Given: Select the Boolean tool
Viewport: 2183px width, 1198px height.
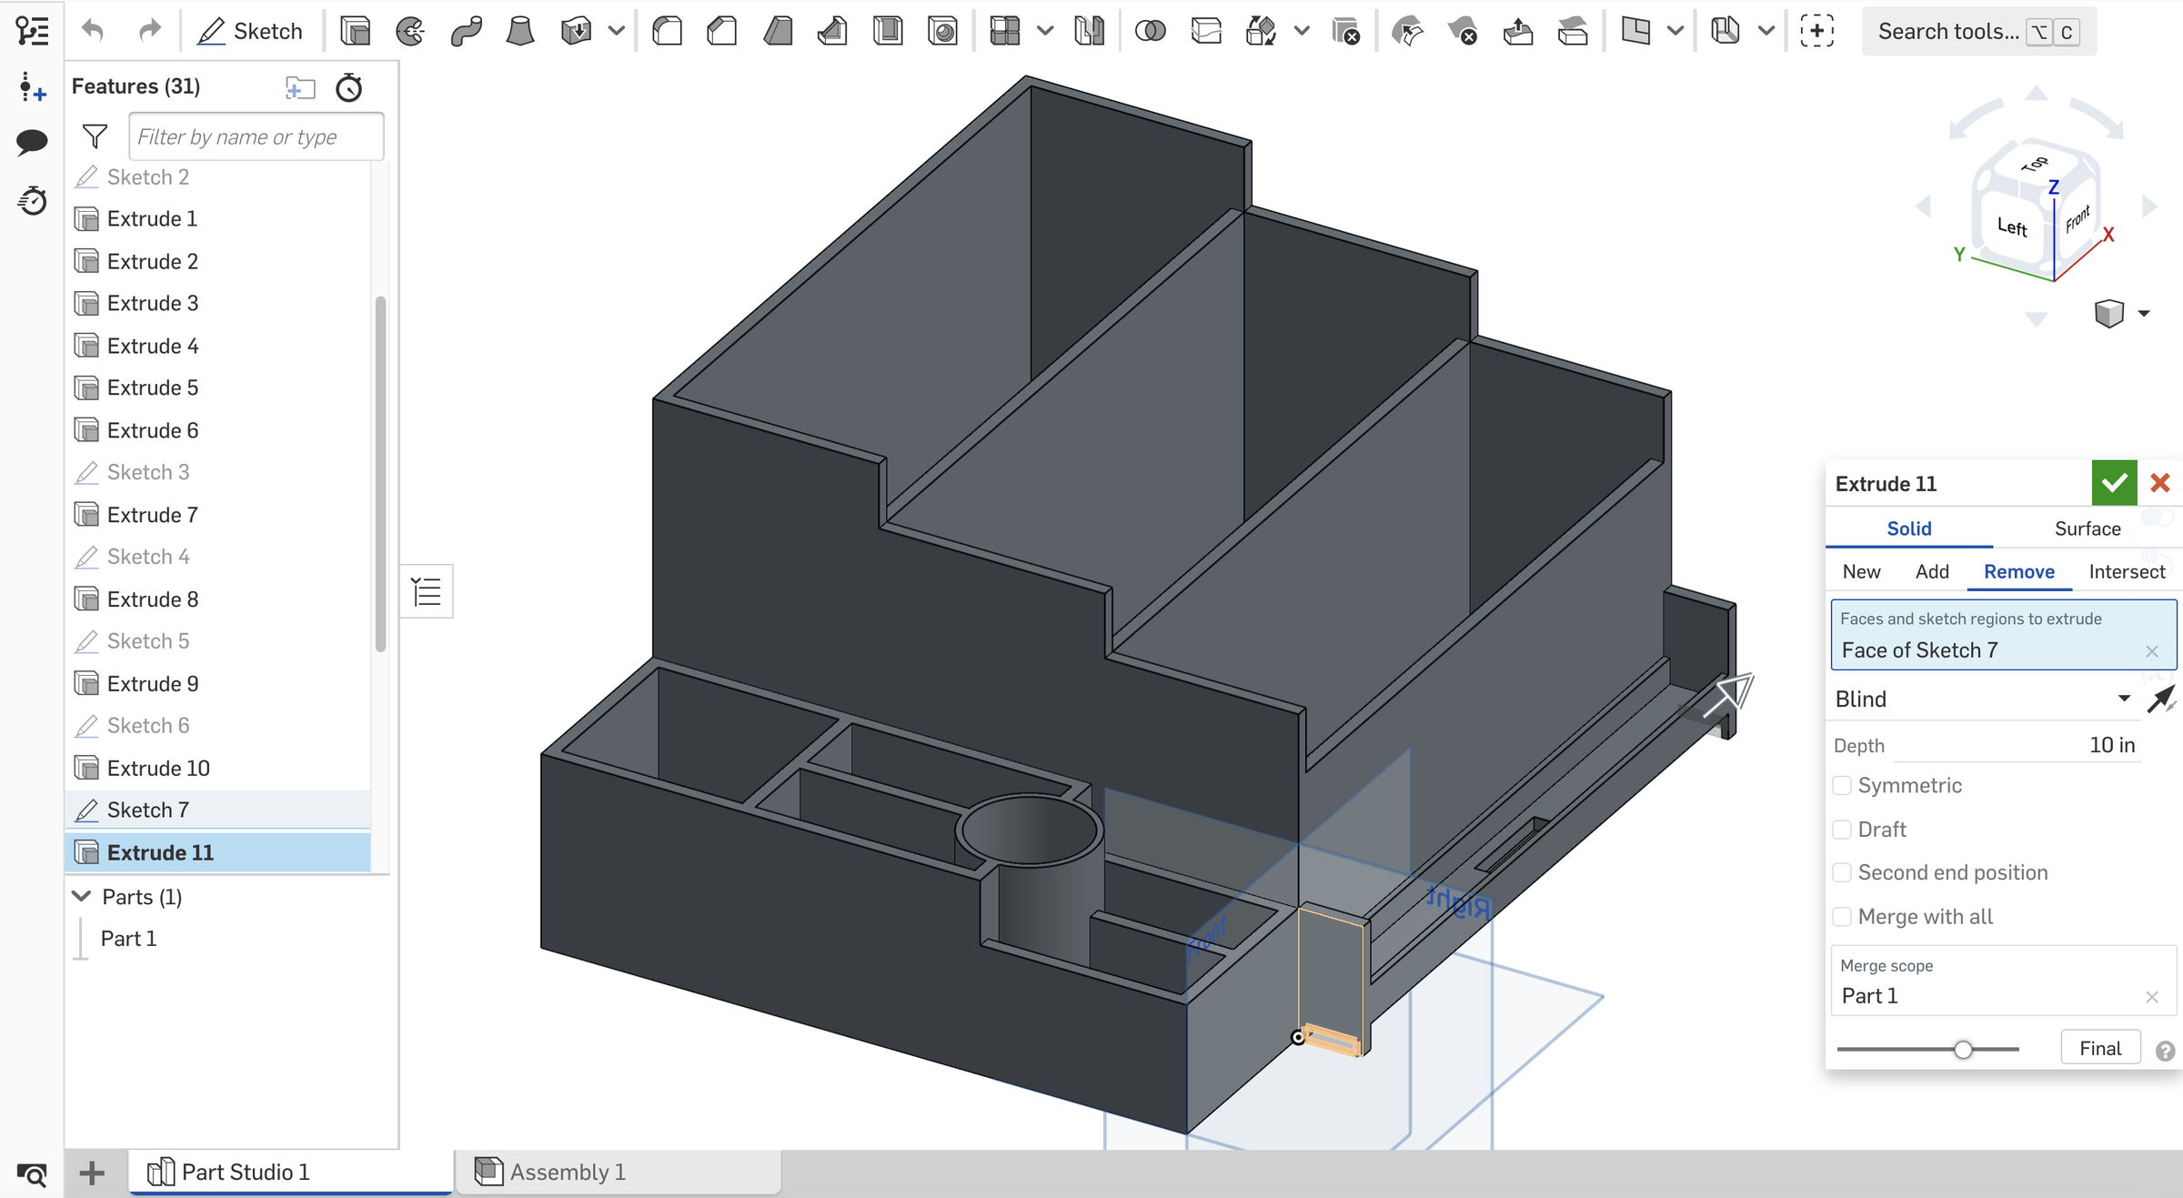Looking at the screenshot, I should [x=1150, y=30].
